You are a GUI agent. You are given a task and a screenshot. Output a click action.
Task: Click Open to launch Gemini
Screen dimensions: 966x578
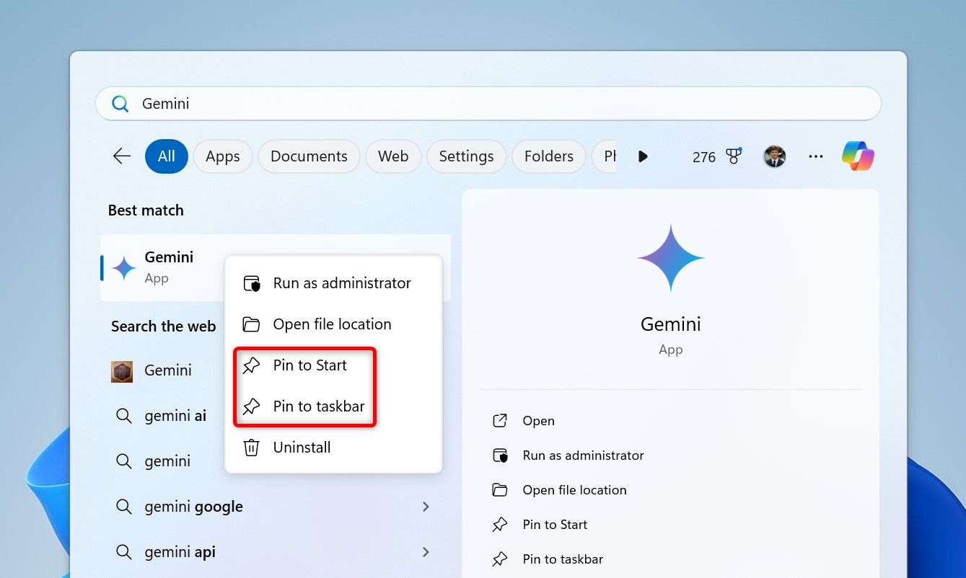coord(537,420)
